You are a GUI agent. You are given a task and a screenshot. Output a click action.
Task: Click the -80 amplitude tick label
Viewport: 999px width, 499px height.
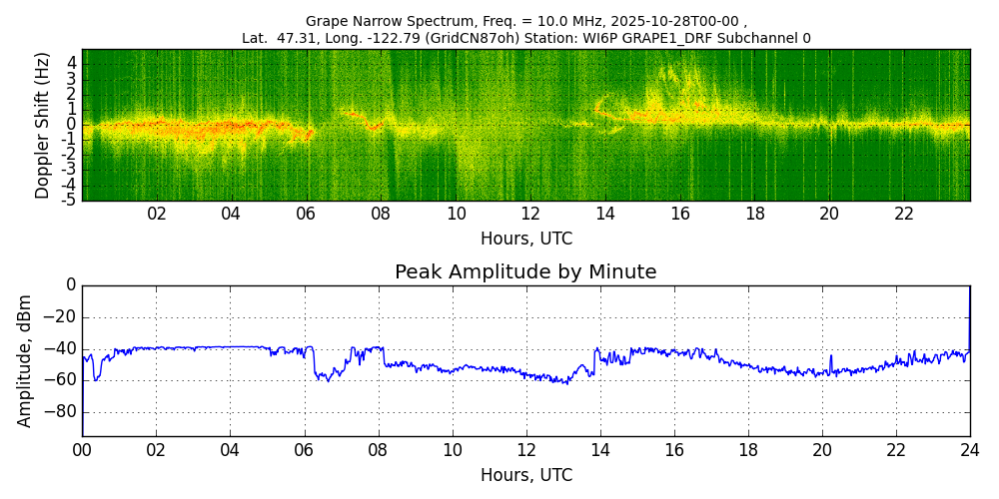63,412
